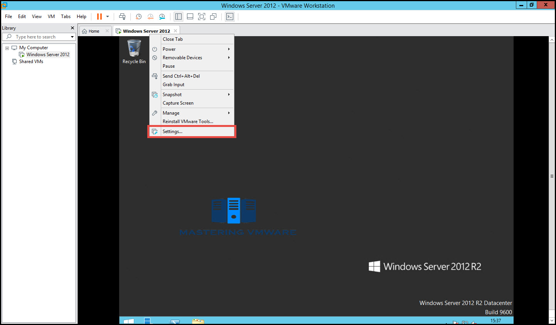Click the Recycle Bin desktop icon

pos(134,52)
